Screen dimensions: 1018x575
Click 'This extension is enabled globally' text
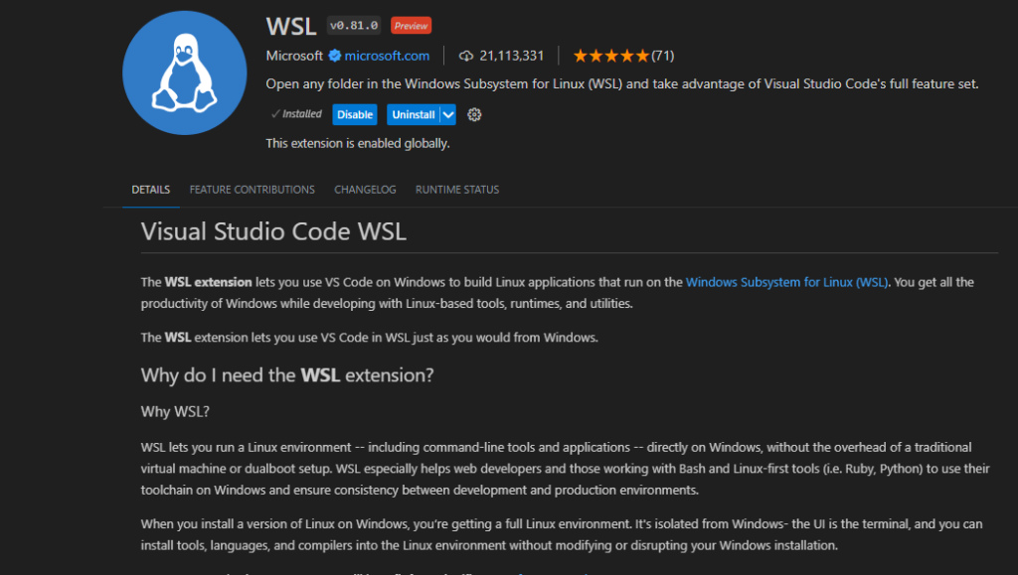[358, 143]
